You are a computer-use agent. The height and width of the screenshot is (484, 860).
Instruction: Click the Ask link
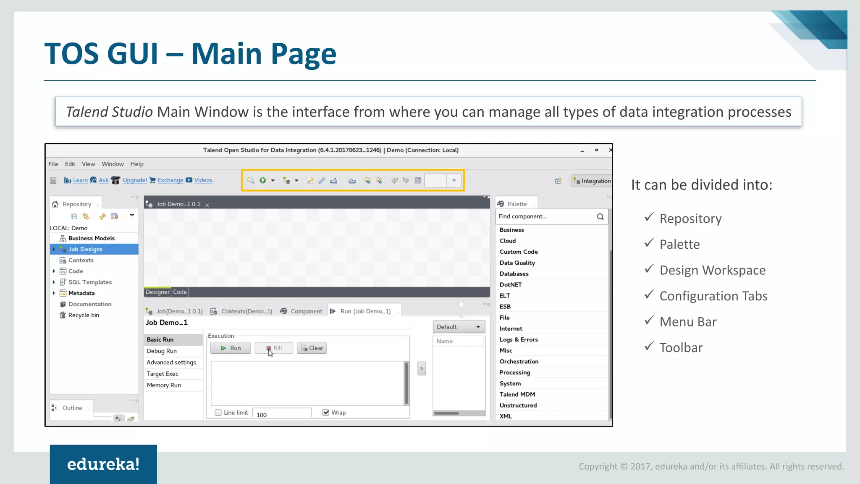(103, 180)
